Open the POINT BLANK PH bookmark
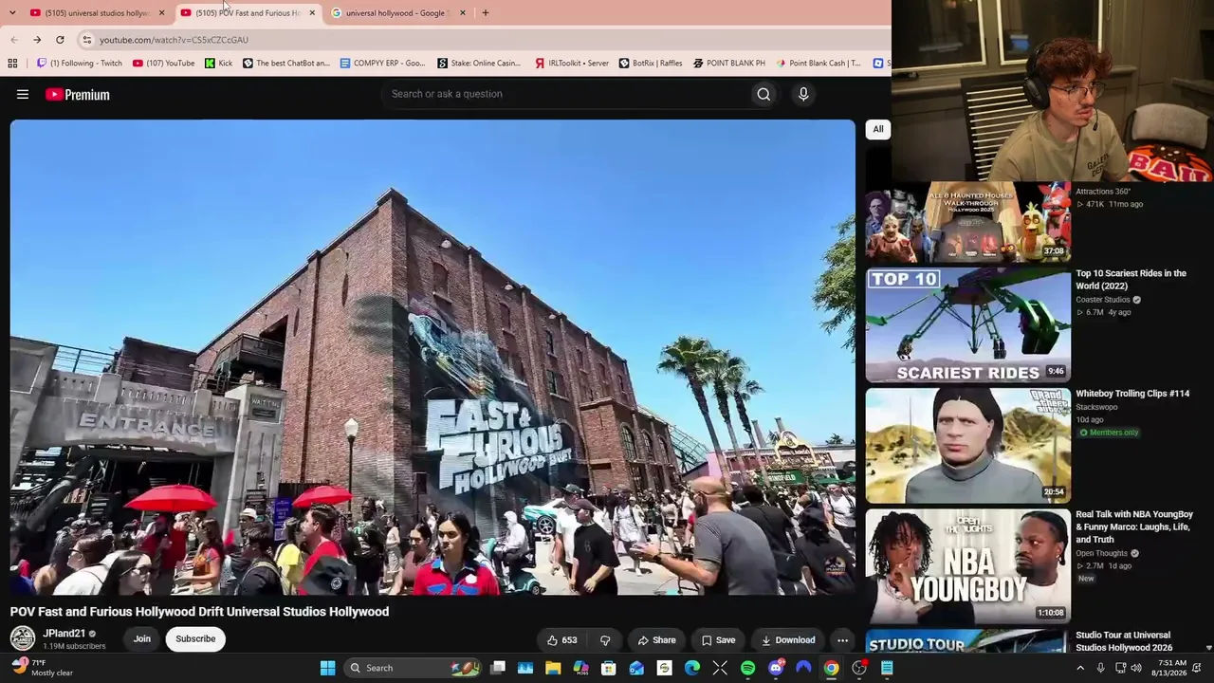The image size is (1214, 683). click(x=729, y=64)
